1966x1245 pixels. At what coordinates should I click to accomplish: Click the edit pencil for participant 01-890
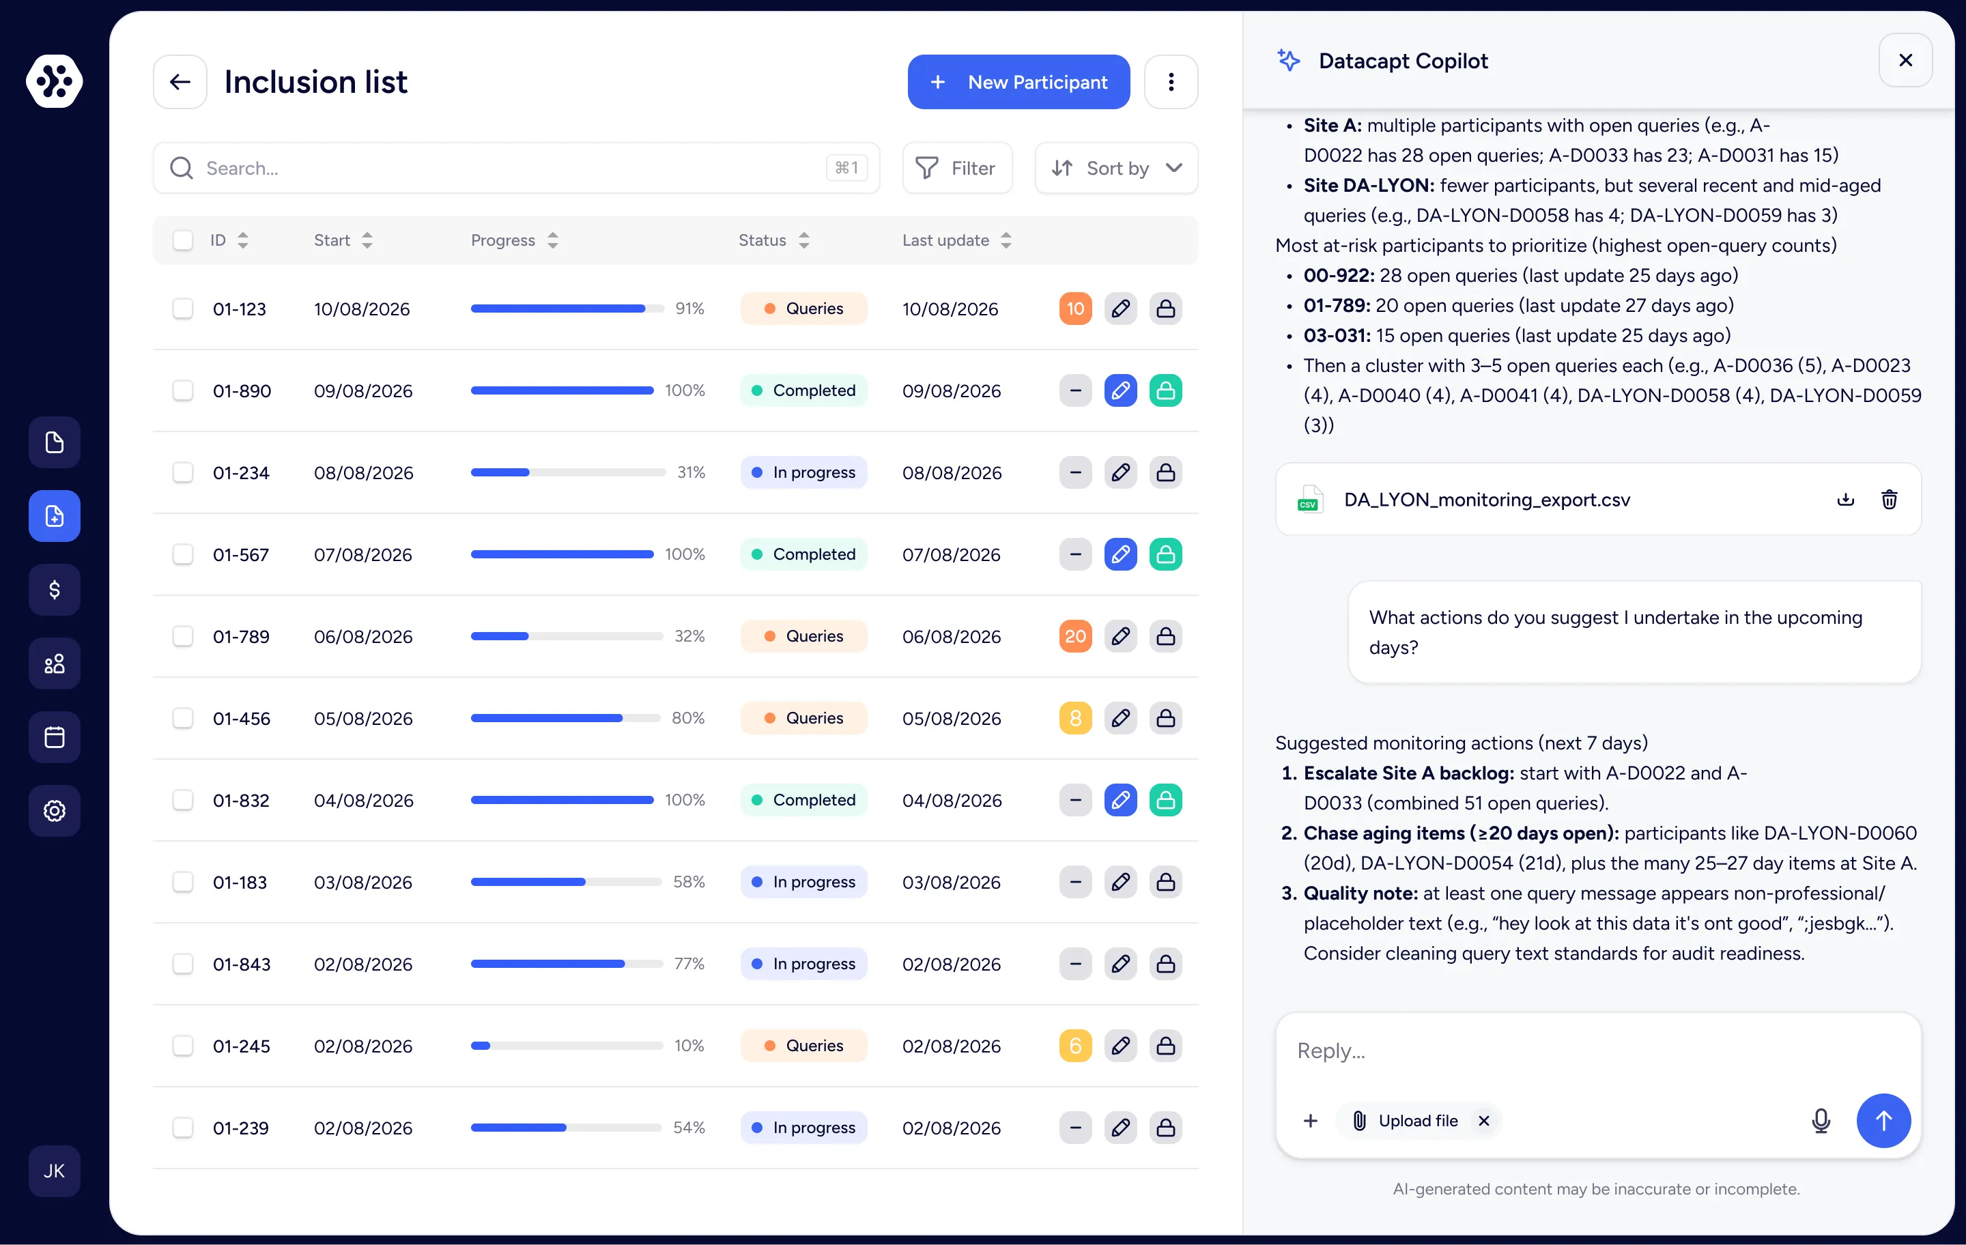[1120, 390]
